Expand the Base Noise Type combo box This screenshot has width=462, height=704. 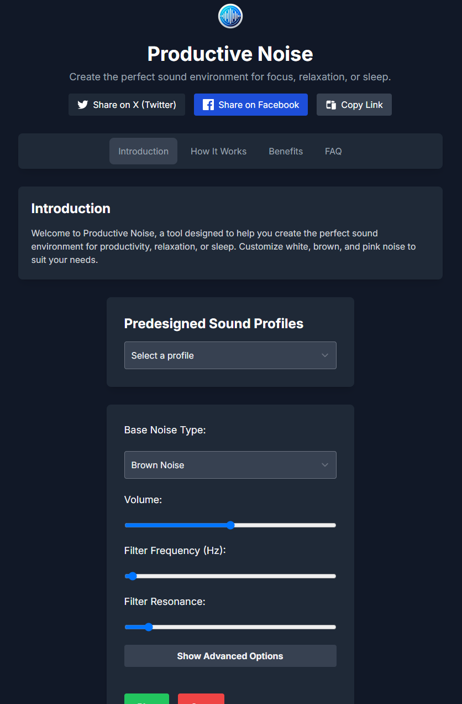[230, 465]
